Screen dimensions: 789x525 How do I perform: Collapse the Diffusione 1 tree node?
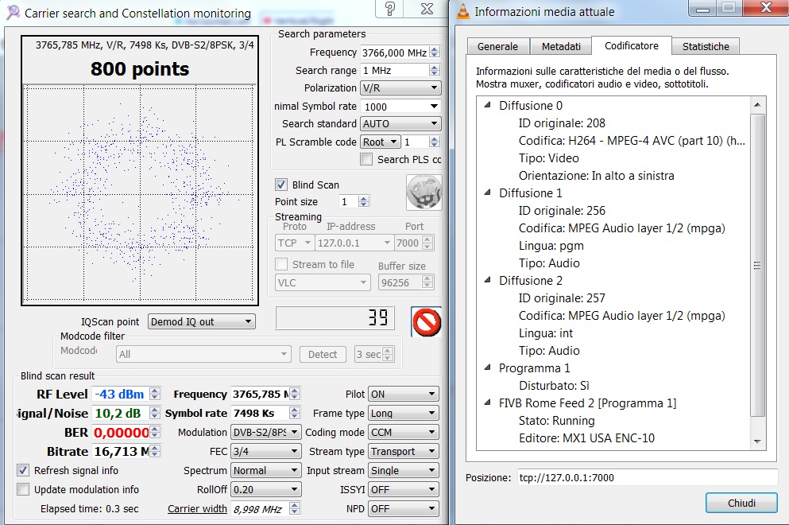click(x=487, y=192)
